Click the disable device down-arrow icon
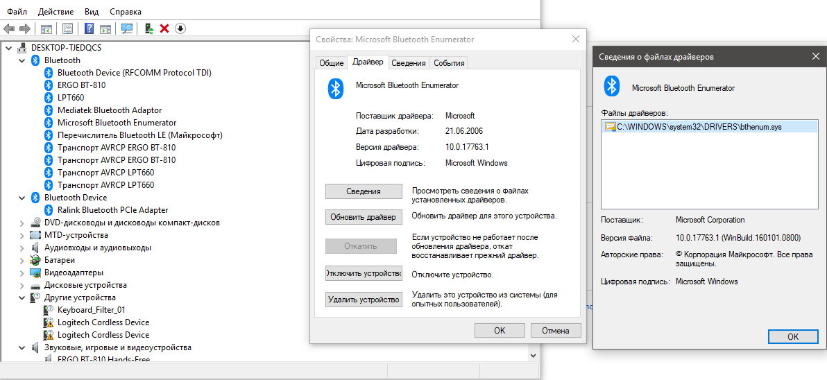827x380 pixels. 180,28
